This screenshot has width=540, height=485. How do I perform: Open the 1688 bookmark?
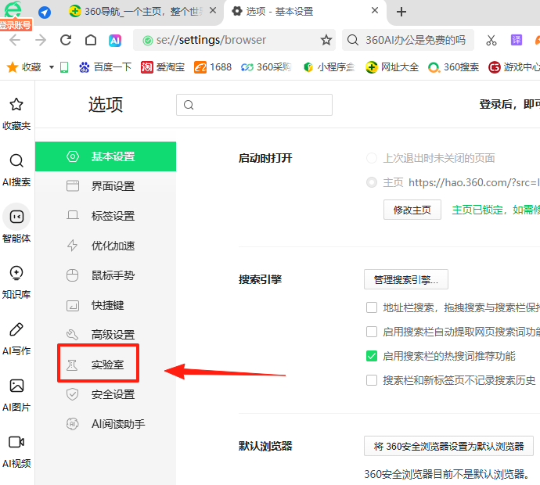point(213,67)
